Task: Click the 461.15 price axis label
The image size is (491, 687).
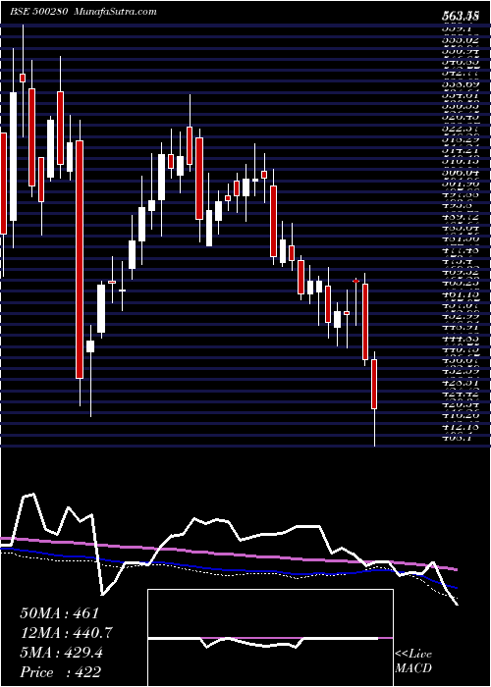Action: coord(459,295)
